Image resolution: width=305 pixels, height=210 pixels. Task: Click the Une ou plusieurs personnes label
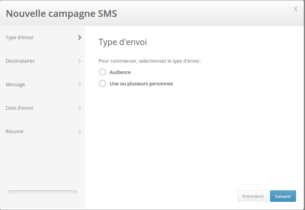[141, 84]
